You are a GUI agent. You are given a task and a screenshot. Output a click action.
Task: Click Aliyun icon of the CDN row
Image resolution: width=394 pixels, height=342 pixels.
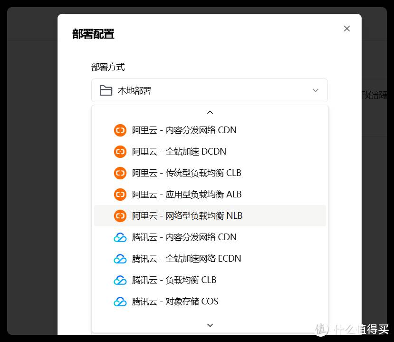point(120,130)
